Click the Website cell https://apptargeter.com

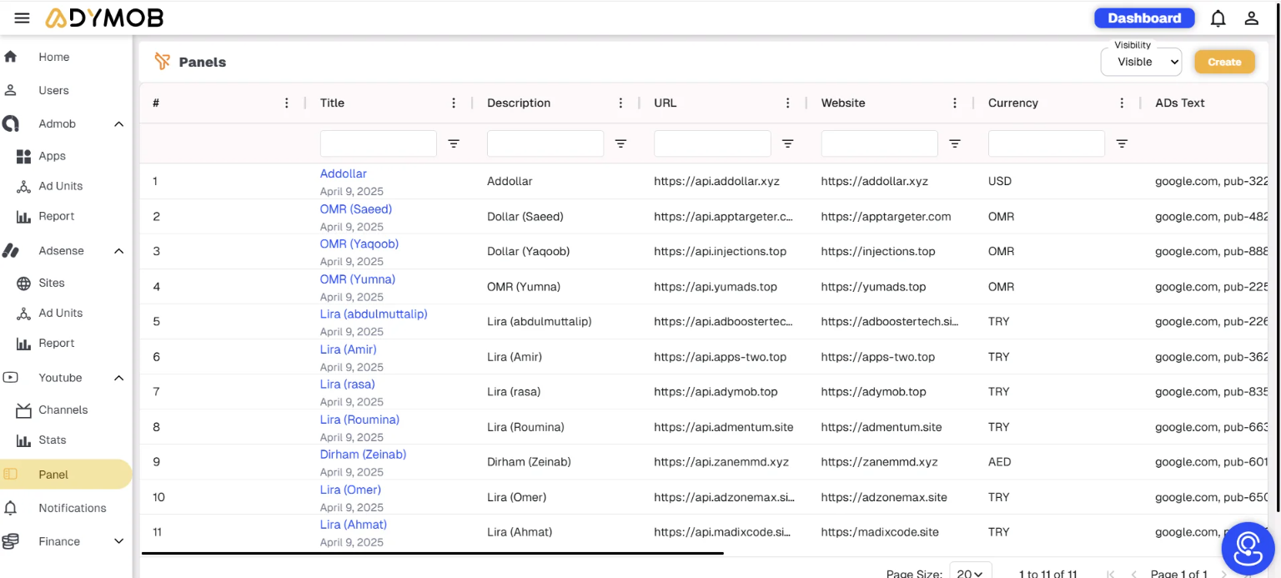click(887, 216)
